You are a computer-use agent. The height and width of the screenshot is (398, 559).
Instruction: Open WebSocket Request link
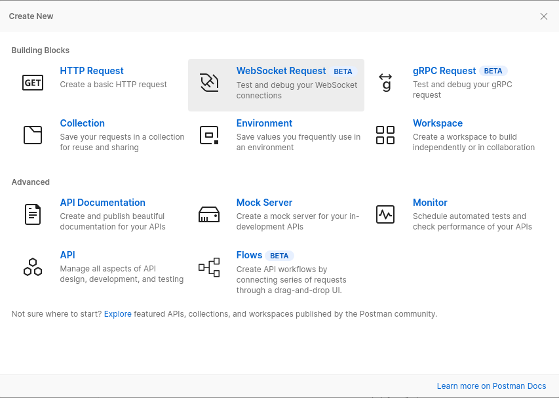281,71
